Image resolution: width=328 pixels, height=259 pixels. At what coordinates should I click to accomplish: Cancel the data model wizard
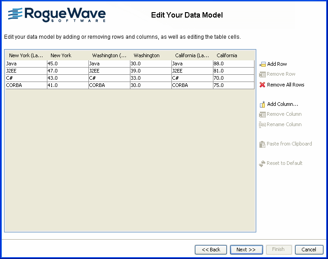coord(309,250)
